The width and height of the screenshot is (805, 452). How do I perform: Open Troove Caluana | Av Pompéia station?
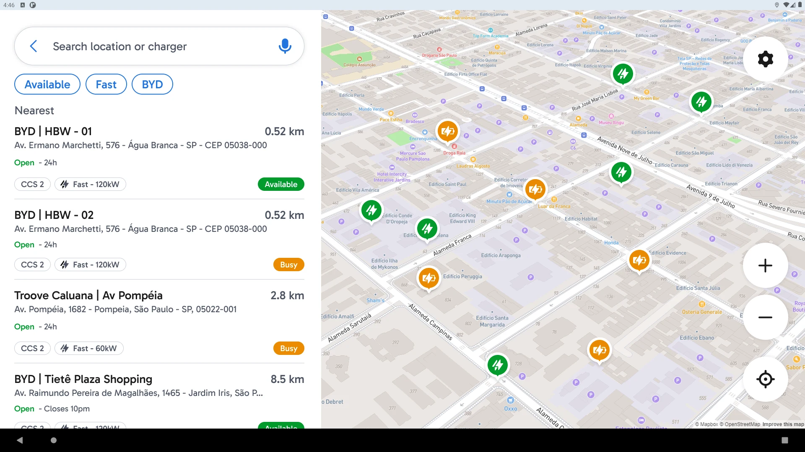159,322
